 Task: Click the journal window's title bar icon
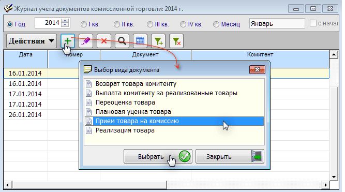[x=8, y=8]
